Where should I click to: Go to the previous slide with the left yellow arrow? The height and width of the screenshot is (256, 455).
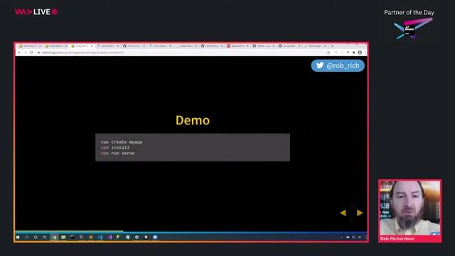pos(343,213)
